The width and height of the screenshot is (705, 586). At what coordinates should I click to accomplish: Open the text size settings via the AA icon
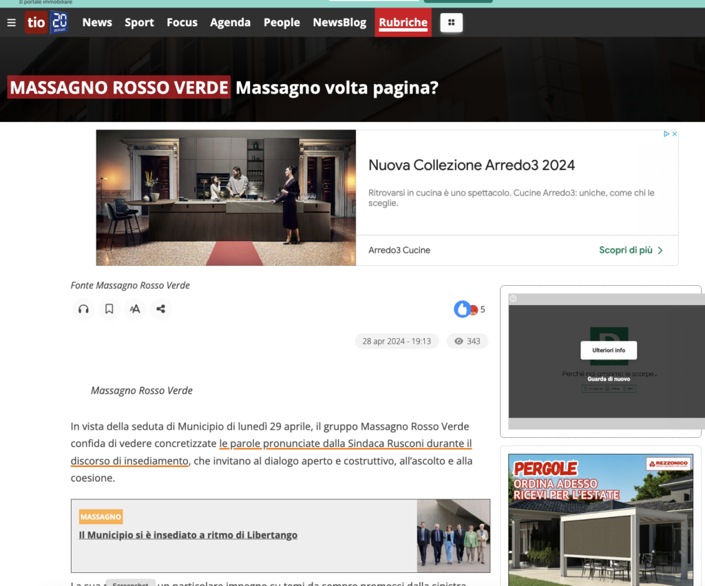coord(135,309)
